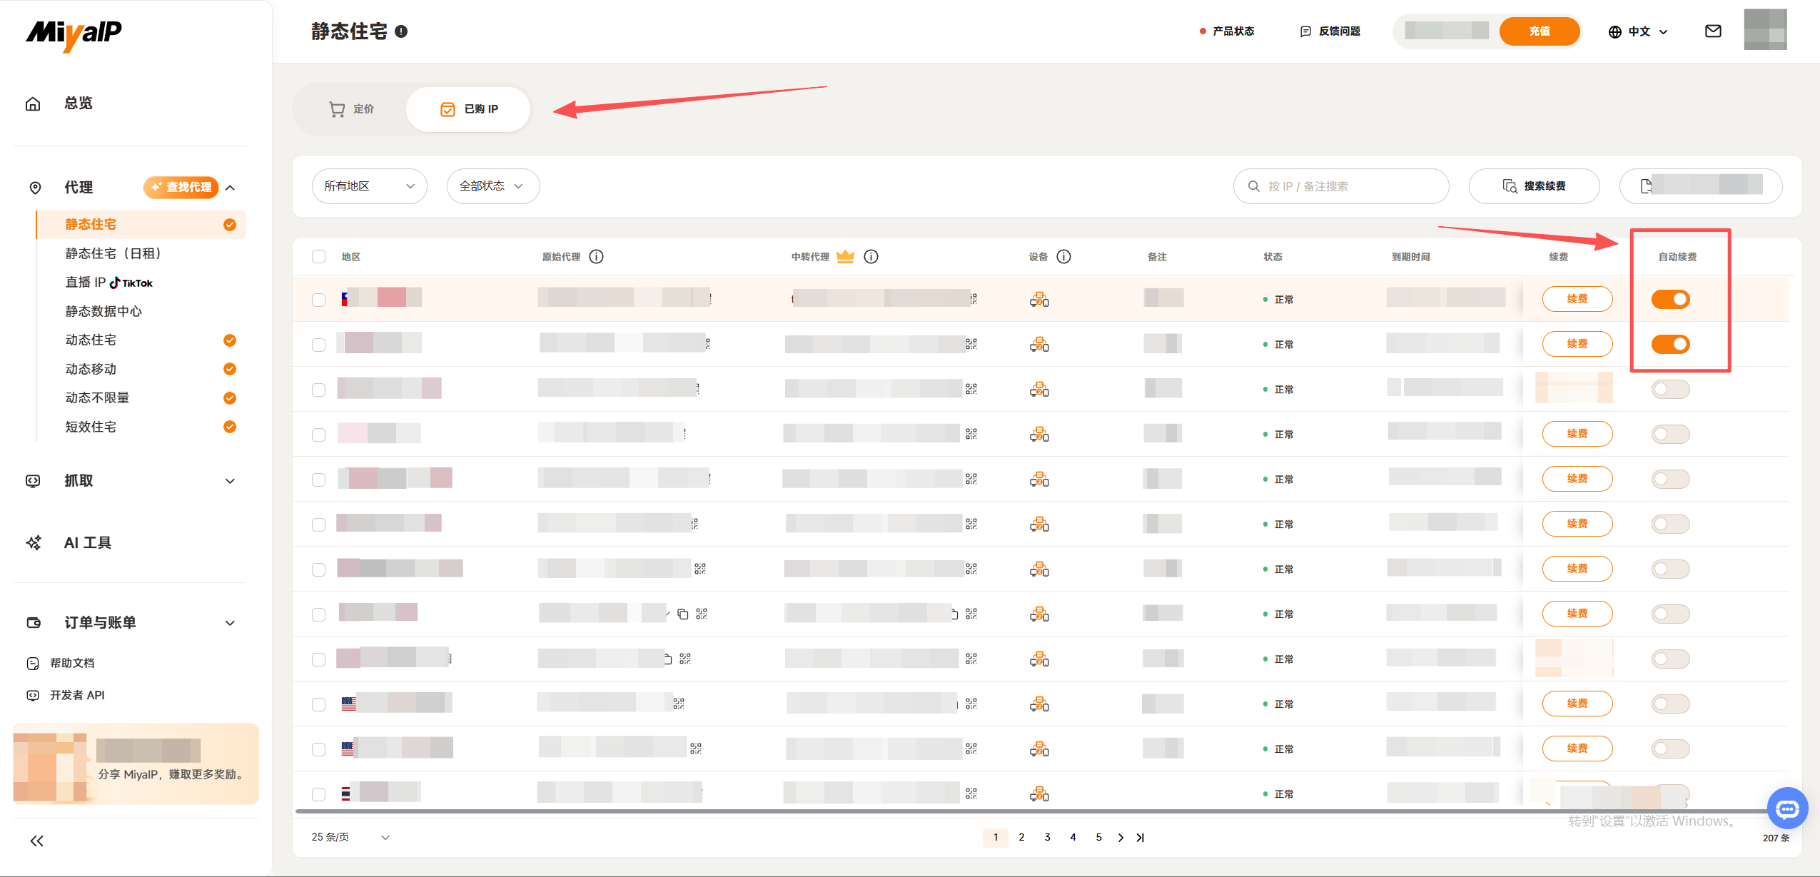Turn off auto-renew toggle in first row
Screen dimensions: 1820x877
[1670, 300]
